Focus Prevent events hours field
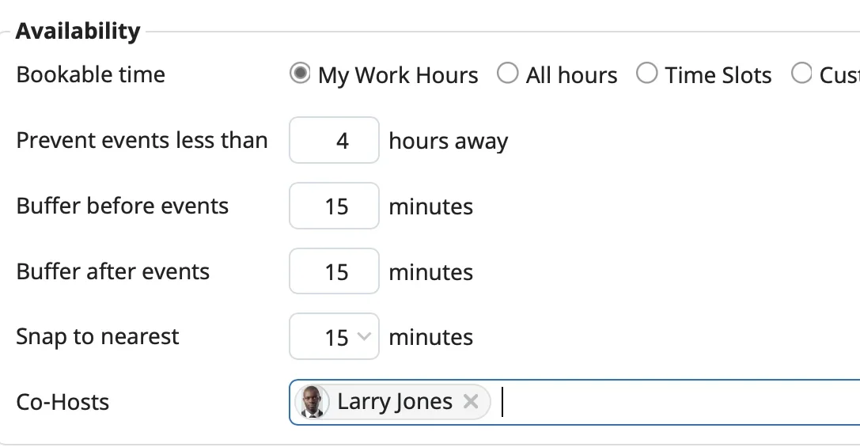This screenshot has height=447, width=860. pyautogui.click(x=334, y=140)
